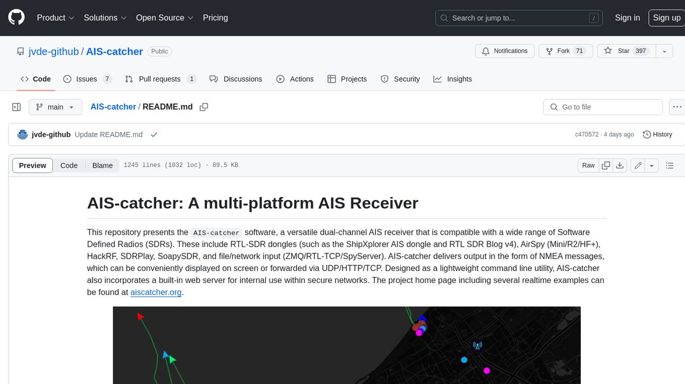685x384 pixels.
Task: Expand the file tree side panel
Action: click(x=16, y=107)
